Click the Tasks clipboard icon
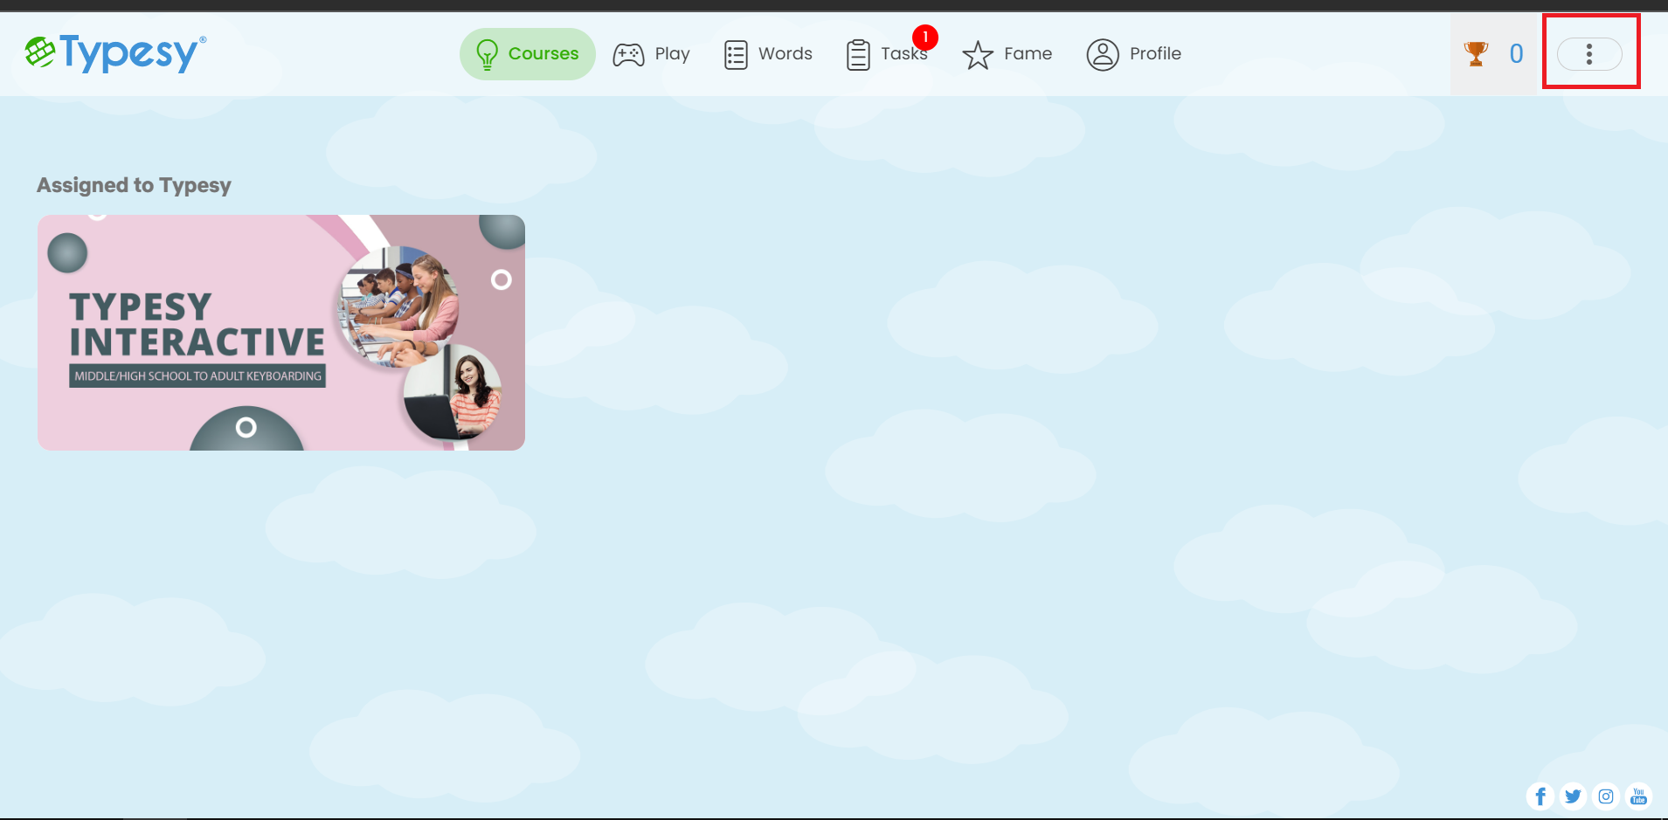The width and height of the screenshot is (1668, 820). (x=858, y=55)
